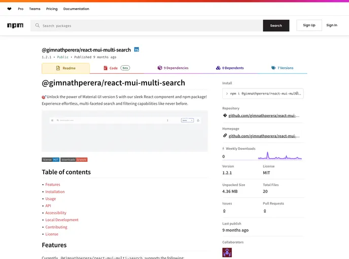Open the Homepage github.com link

point(264,136)
